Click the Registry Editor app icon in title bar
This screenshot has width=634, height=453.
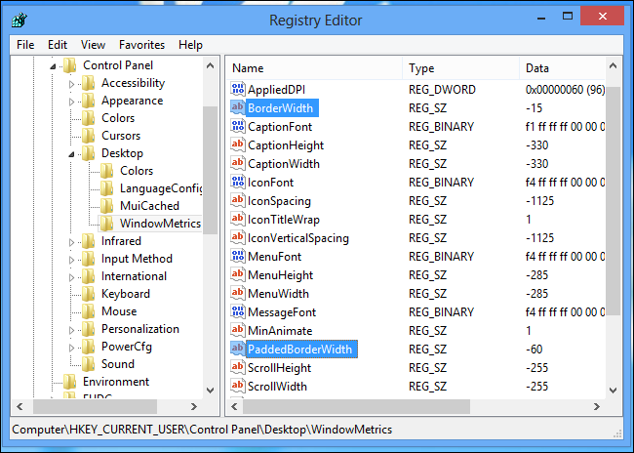pyautogui.click(x=19, y=20)
